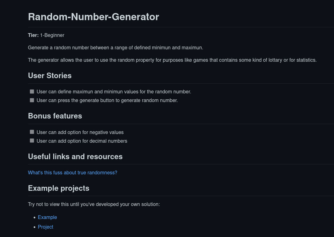Check the define maximun and minimun values checkbox

pyautogui.click(x=32, y=92)
